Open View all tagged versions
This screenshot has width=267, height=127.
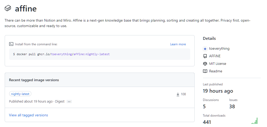(28, 115)
